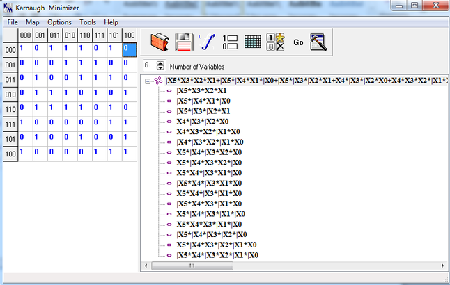The width and height of the screenshot is (450, 285).
Task: Increase the number of variables with up arrow
Action: (x=160, y=63)
